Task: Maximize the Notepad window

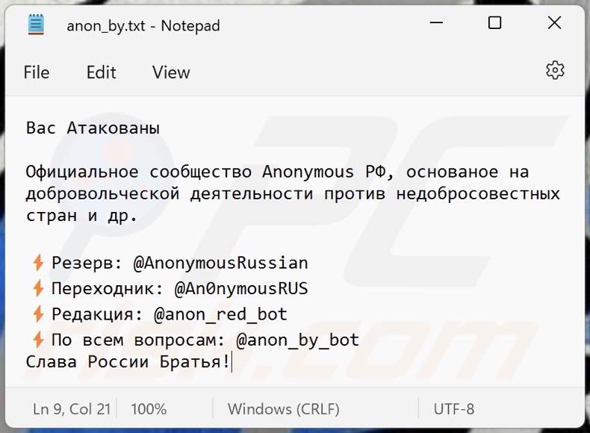Action: click(494, 24)
